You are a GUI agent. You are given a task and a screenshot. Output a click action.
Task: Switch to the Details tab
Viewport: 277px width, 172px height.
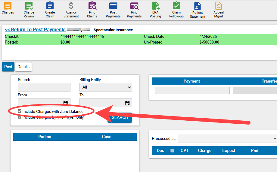pyautogui.click(x=23, y=67)
